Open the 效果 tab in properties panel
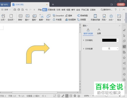This screenshot has width=127, height=98. [x=99, y=31]
